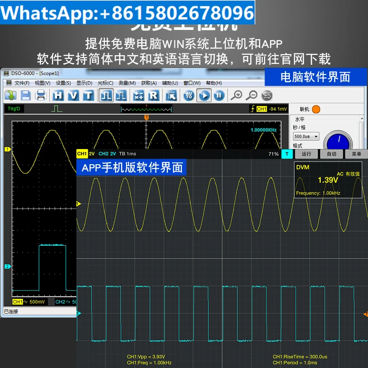Tap the 菜单 menu button
The width and height of the screenshot is (368, 368).
tap(356, 154)
